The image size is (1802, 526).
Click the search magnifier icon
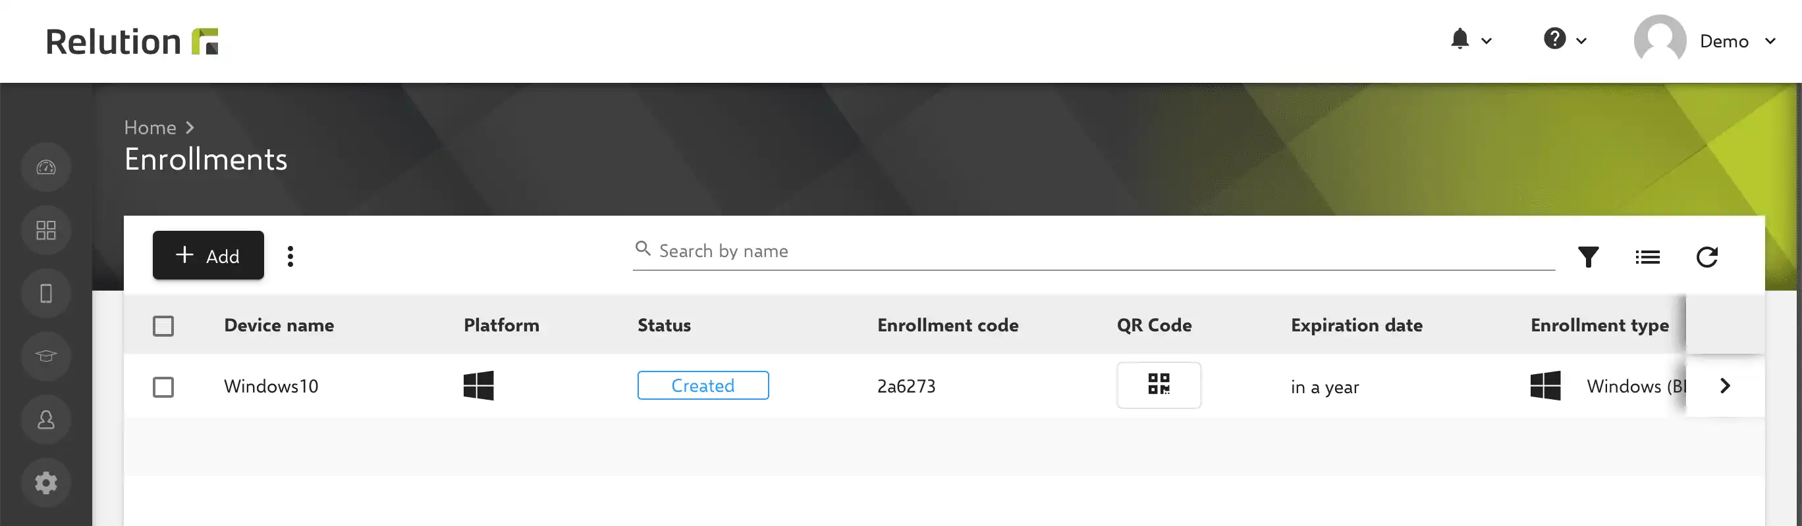(643, 249)
